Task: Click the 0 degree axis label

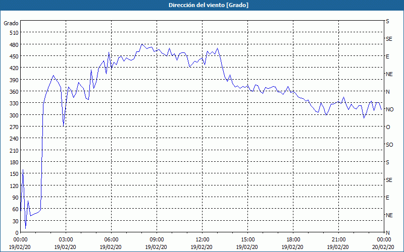Action: click(17, 233)
